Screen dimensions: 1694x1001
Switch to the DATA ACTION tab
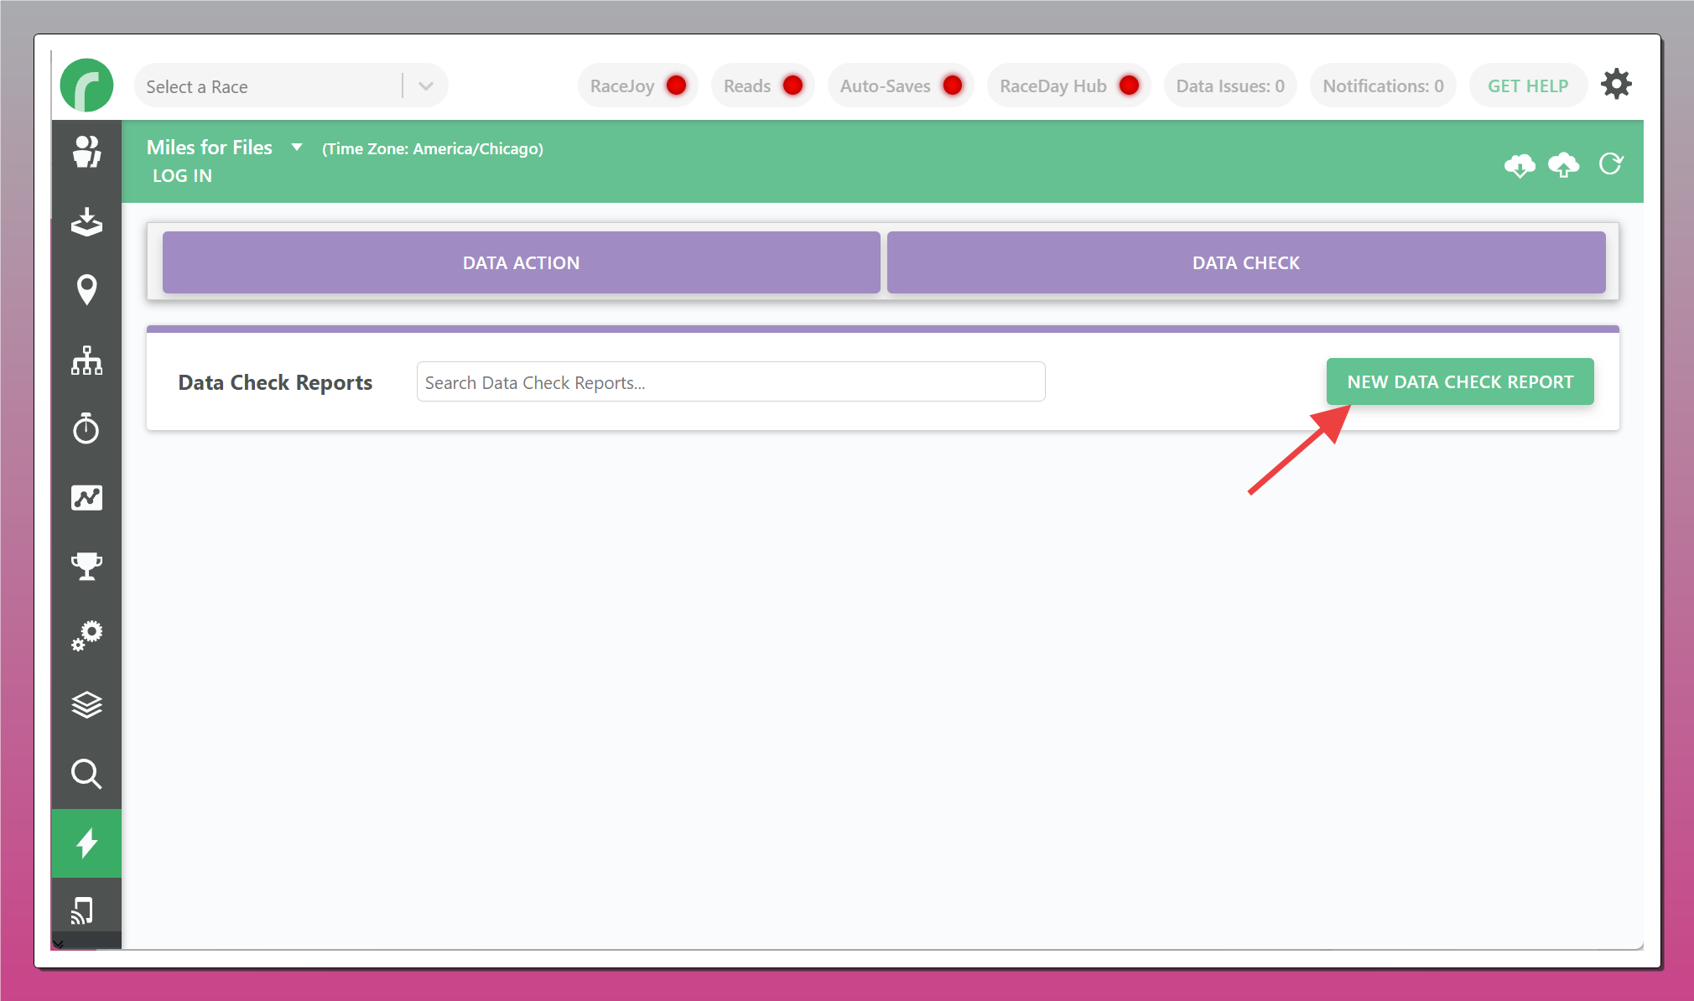[x=521, y=263]
